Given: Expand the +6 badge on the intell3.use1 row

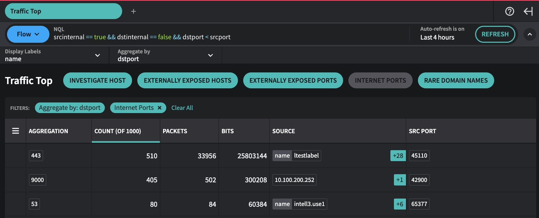Looking at the screenshot, I should coord(400,204).
